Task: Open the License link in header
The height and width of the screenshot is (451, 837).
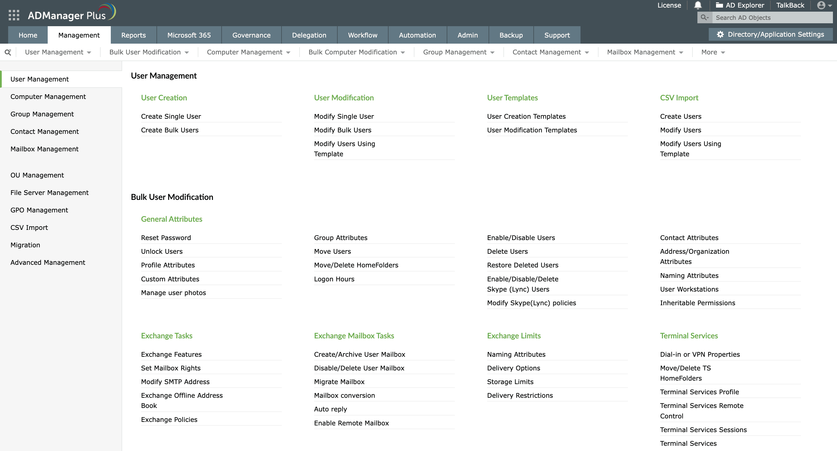Action: (x=669, y=5)
